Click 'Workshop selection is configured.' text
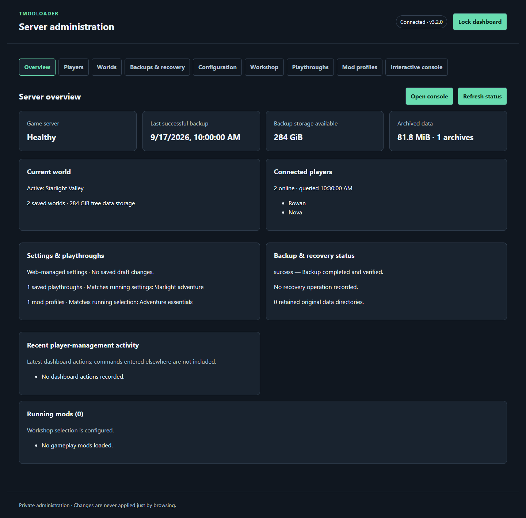Viewport: 526px width, 518px height. pyautogui.click(x=70, y=431)
